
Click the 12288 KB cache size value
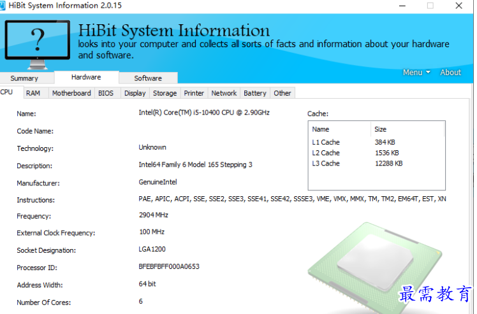(388, 164)
